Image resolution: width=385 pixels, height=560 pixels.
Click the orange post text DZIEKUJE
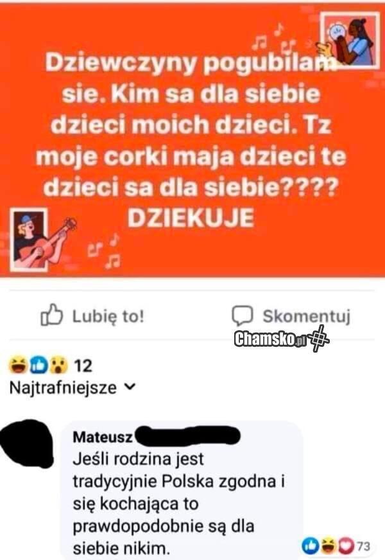coord(191,218)
